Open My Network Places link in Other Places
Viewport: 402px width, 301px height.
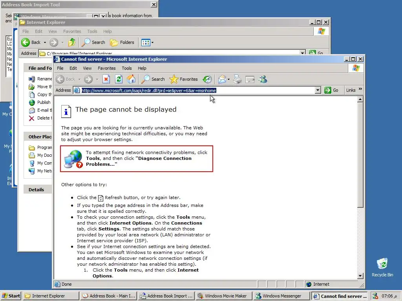coord(40,171)
